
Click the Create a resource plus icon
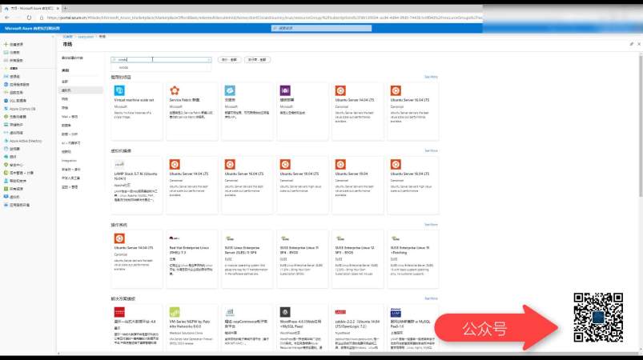(6, 44)
